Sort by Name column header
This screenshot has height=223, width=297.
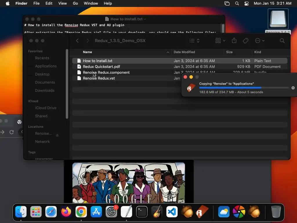tap(88, 52)
